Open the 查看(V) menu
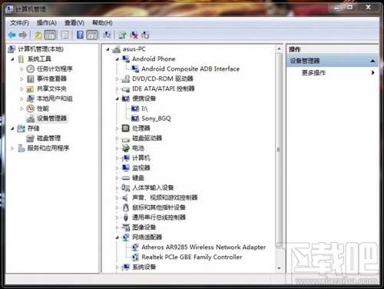The width and height of the screenshot is (384, 289). click(x=74, y=23)
